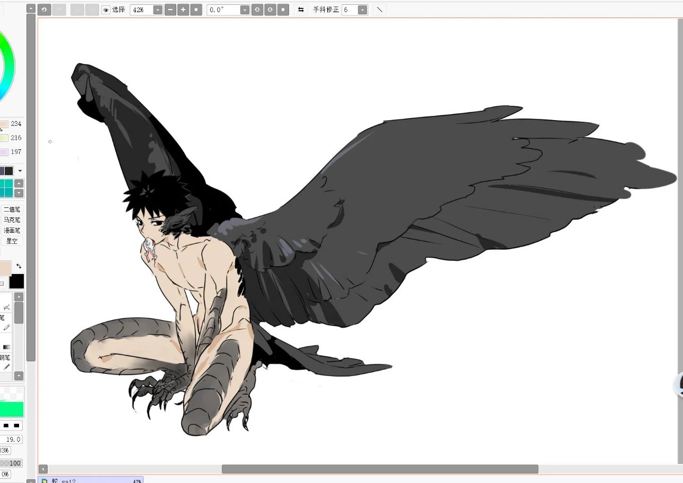This screenshot has height=483, width=683.
Task: Select the 马克笔 brush
Action: click(12, 220)
